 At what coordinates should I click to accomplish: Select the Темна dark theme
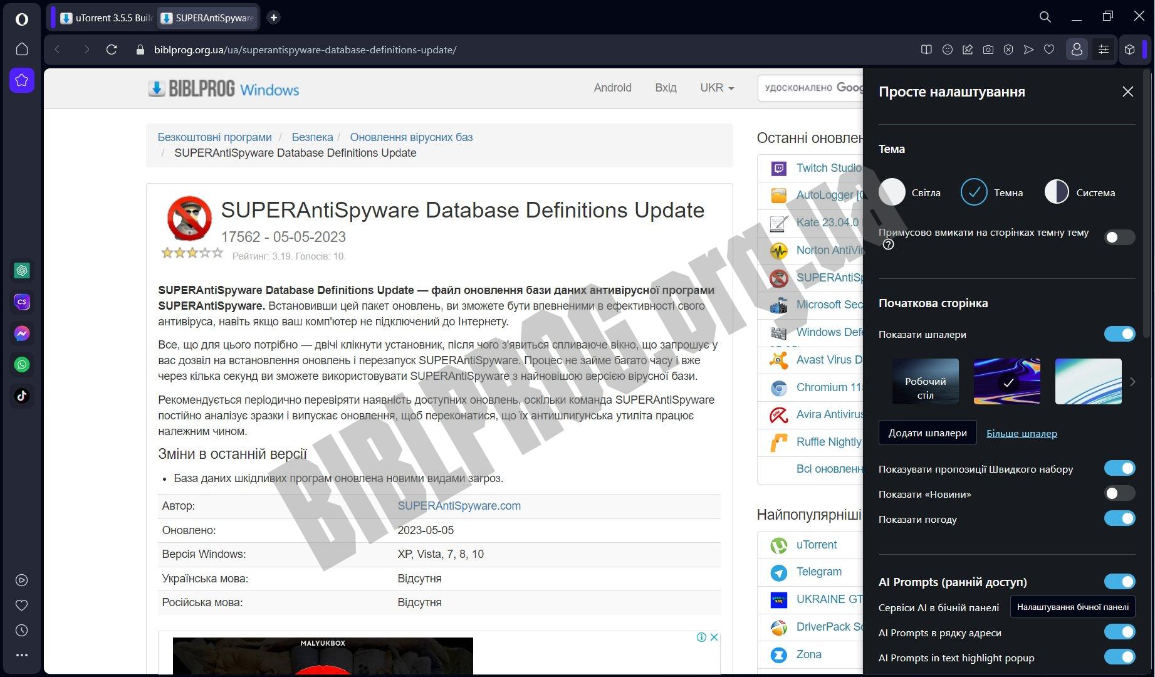click(x=992, y=192)
